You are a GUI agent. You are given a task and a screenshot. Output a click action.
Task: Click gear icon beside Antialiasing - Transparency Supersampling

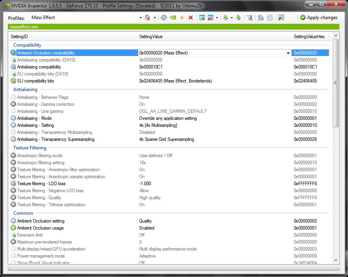(13, 139)
